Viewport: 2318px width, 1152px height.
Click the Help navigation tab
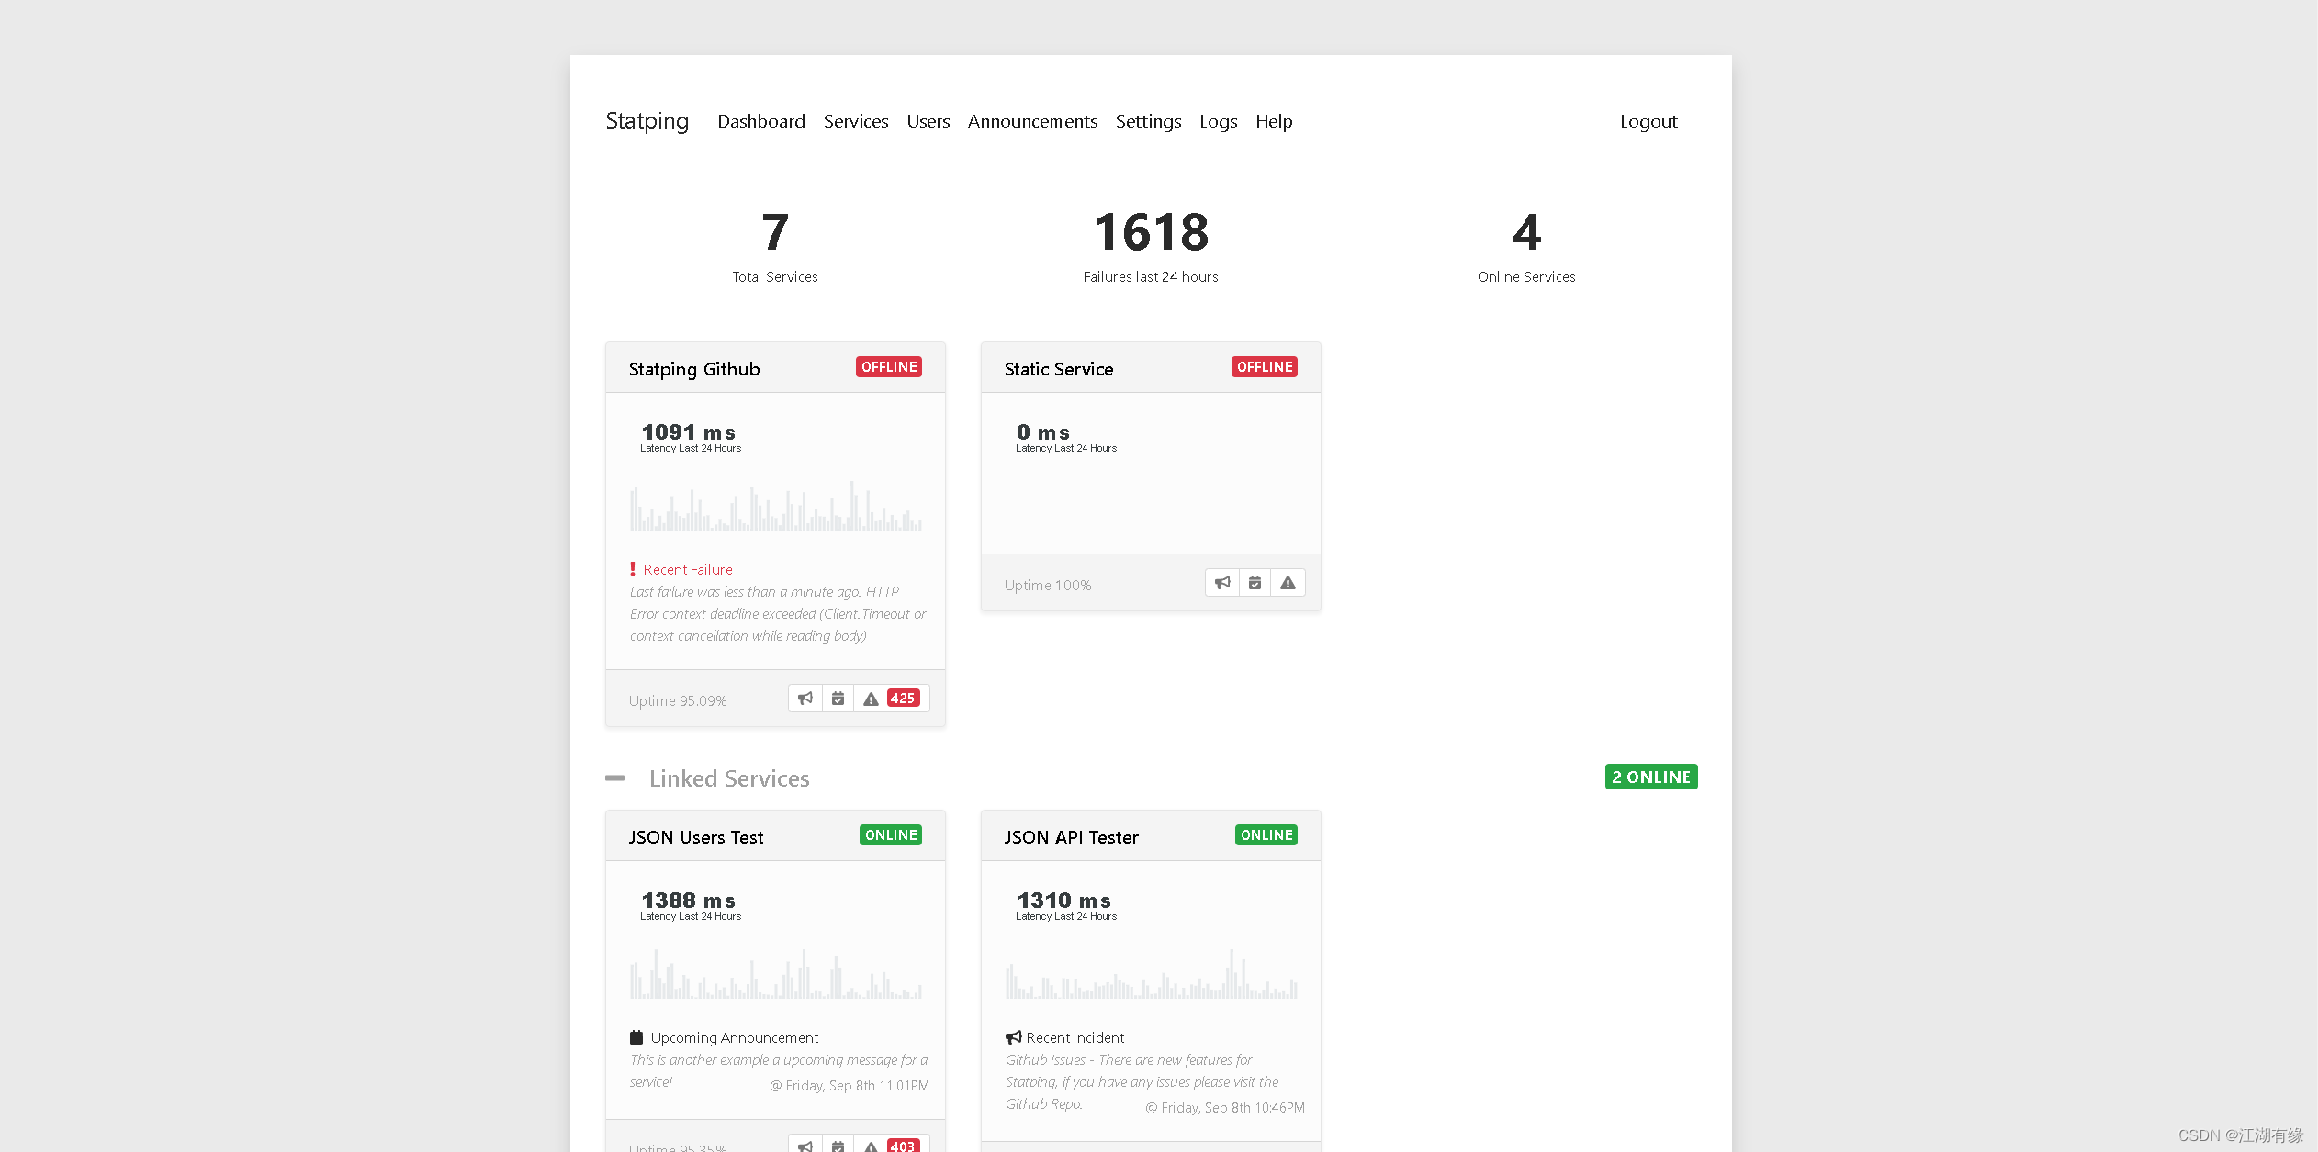pyautogui.click(x=1275, y=121)
